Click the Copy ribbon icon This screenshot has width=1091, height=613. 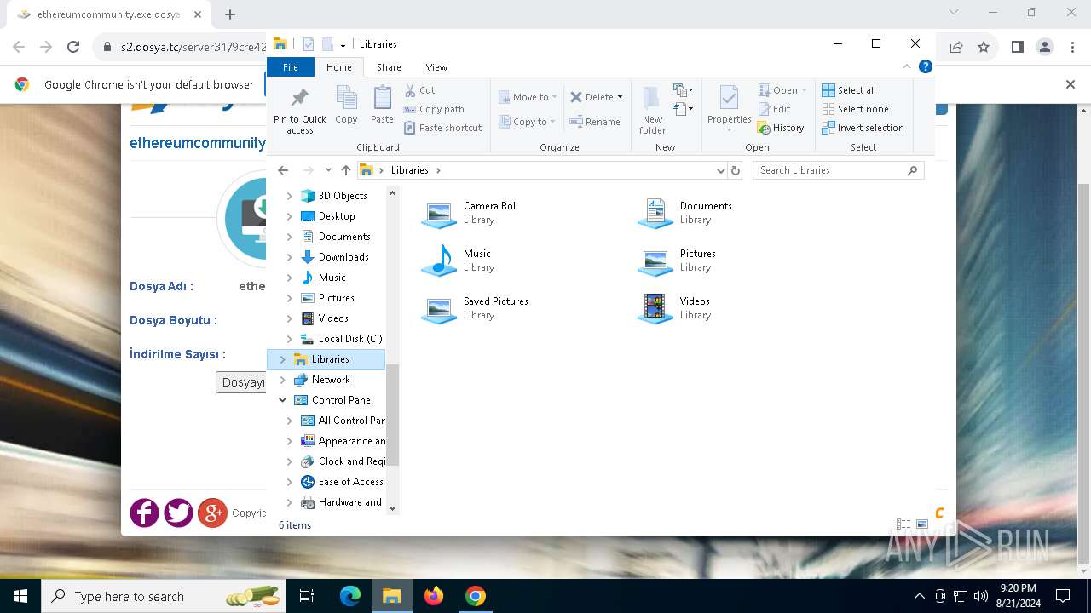[346, 99]
